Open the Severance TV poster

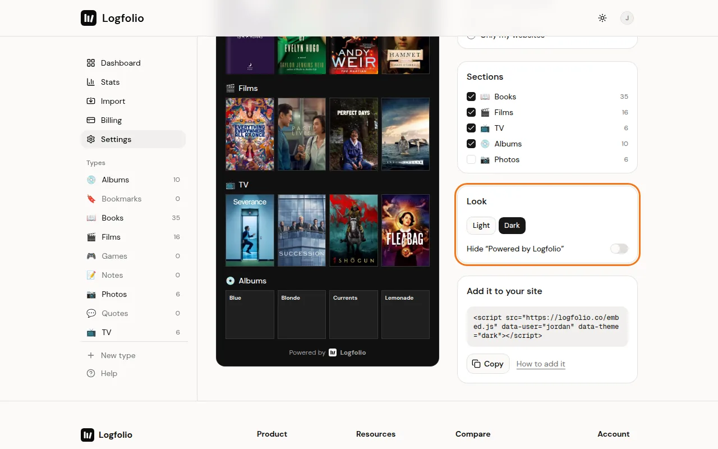(250, 230)
